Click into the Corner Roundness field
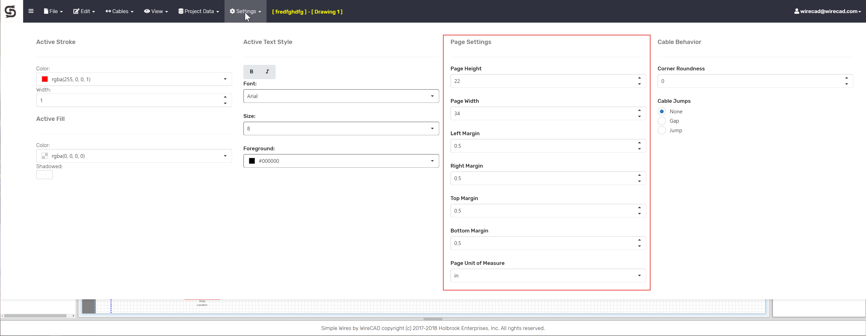 (755, 81)
